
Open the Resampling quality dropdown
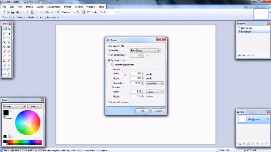145,51
